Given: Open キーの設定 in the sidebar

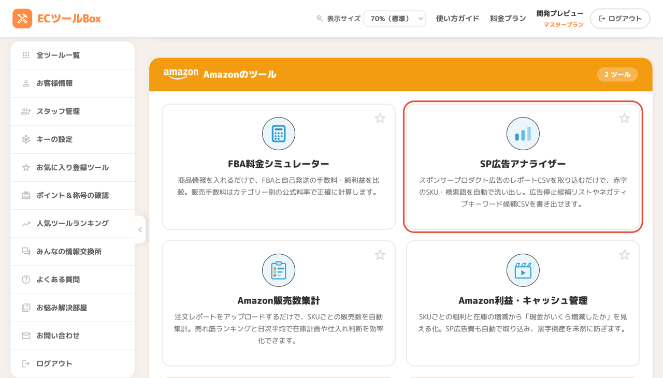Looking at the screenshot, I should [x=73, y=139].
